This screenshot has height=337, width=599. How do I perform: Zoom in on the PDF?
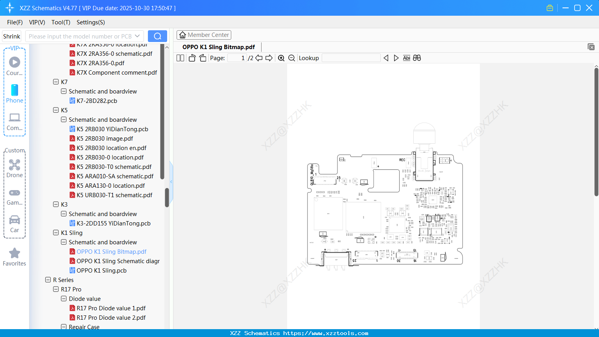tap(281, 58)
